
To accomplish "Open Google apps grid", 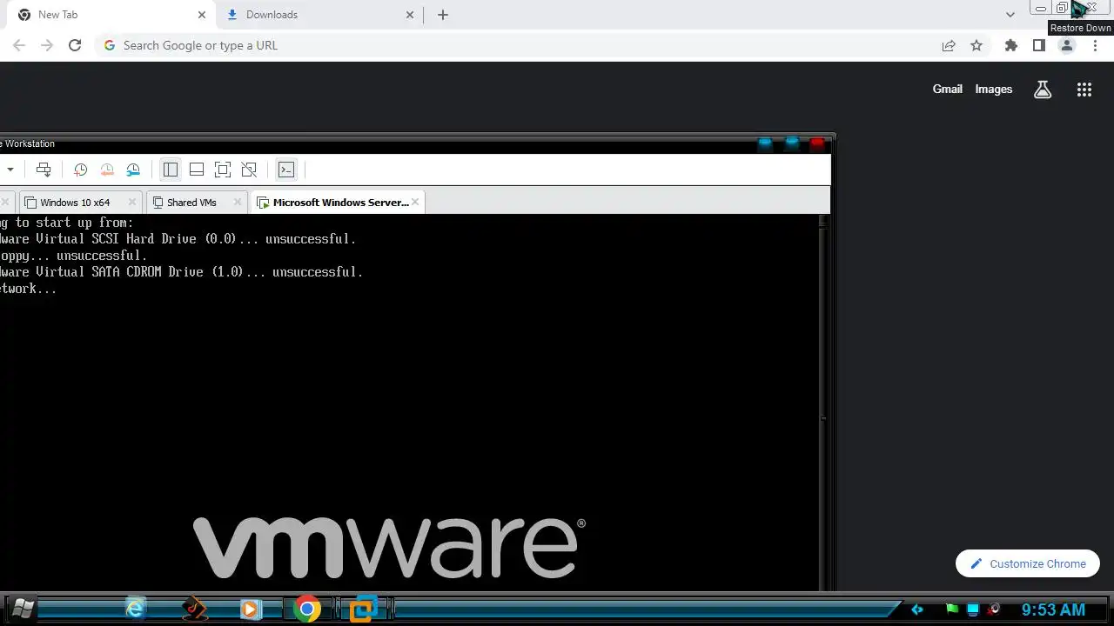I will (1084, 89).
